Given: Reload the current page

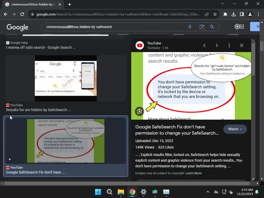Looking at the screenshot, I should [22, 14].
